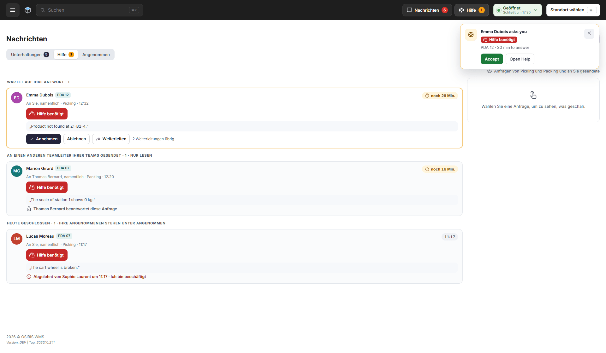This screenshot has height=353, width=606.
Task: Click Marion Girard's MG avatar
Action: [17, 171]
